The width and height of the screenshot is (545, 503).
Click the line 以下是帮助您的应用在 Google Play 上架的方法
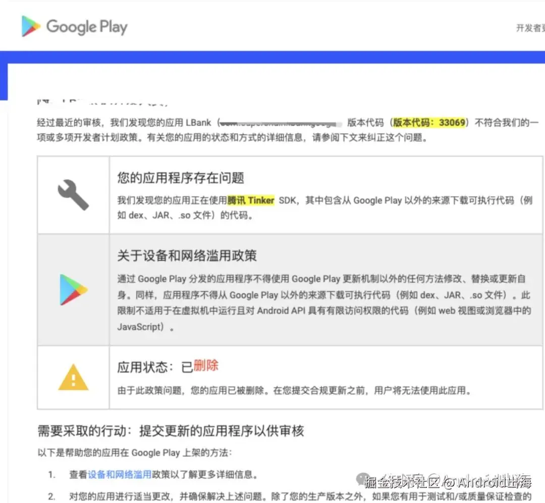pyautogui.click(x=135, y=452)
